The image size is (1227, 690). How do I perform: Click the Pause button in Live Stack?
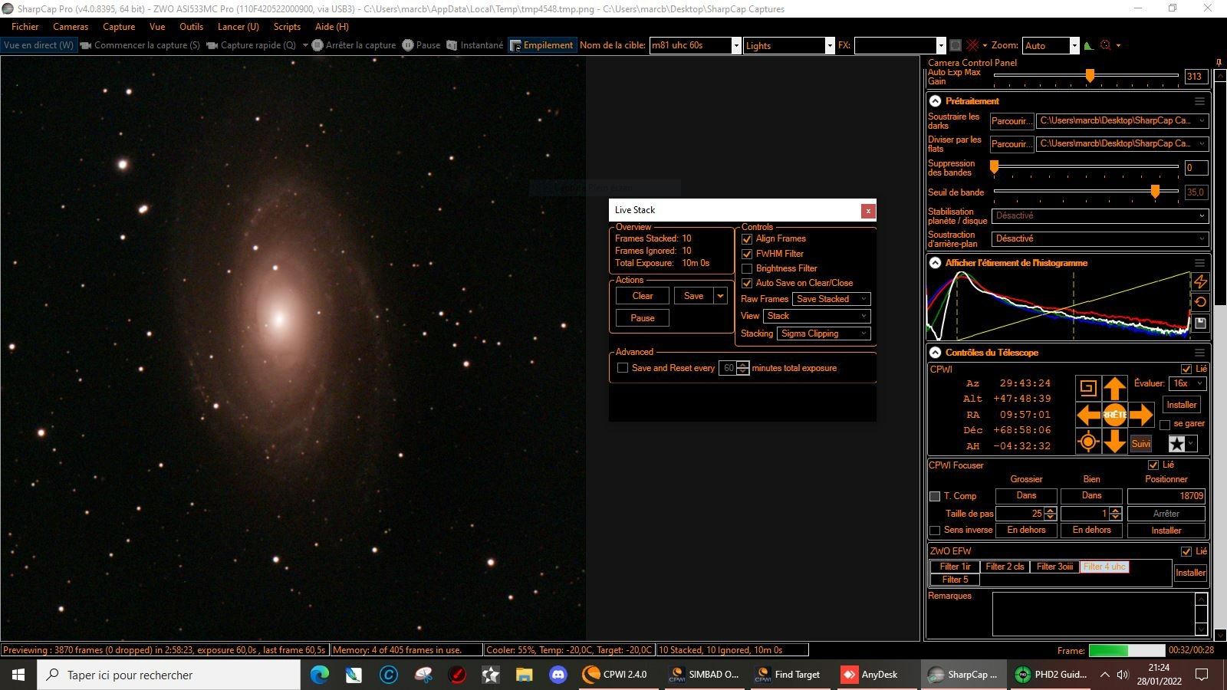[643, 318]
